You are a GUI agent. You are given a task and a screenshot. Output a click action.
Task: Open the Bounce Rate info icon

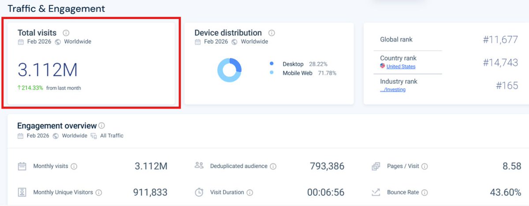point(425,192)
